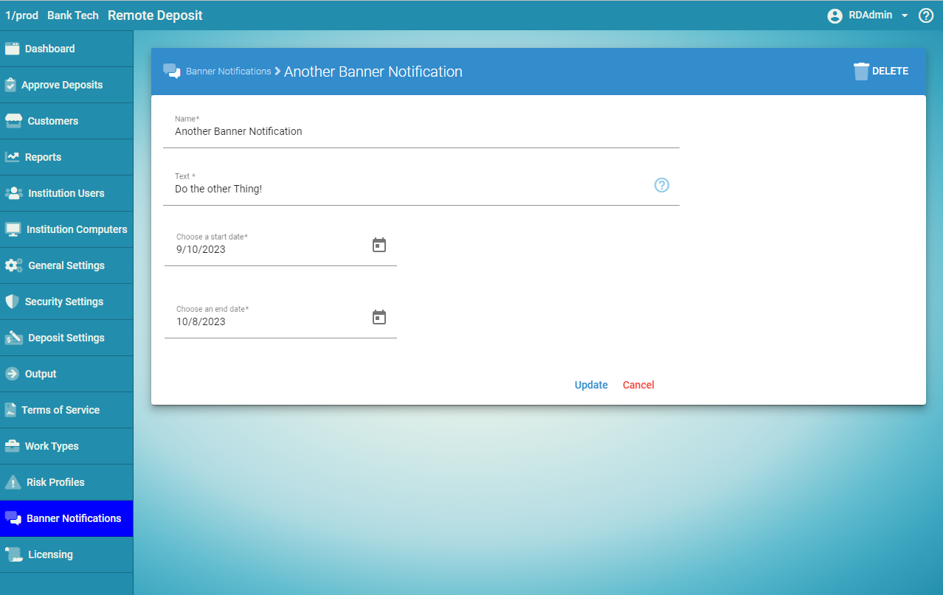The width and height of the screenshot is (943, 595).
Task: Select Institution Computers in sidebar
Action: 66,229
